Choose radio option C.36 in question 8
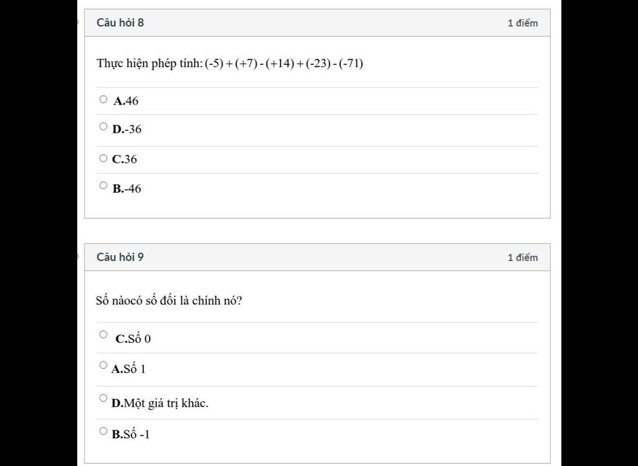Screen dimensions: 638x466 point(103,158)
